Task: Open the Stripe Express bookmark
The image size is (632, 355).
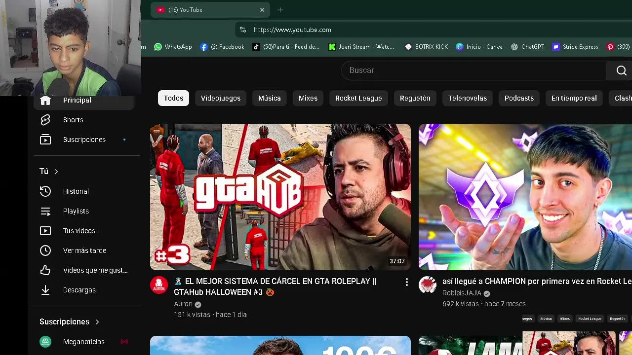Action: coord(575,47)
